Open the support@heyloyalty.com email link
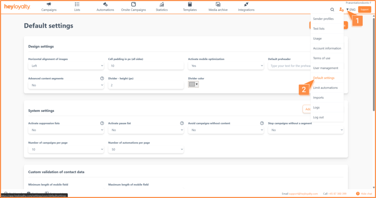This screenshot has width=376, height=198. (x=303, y=194)
